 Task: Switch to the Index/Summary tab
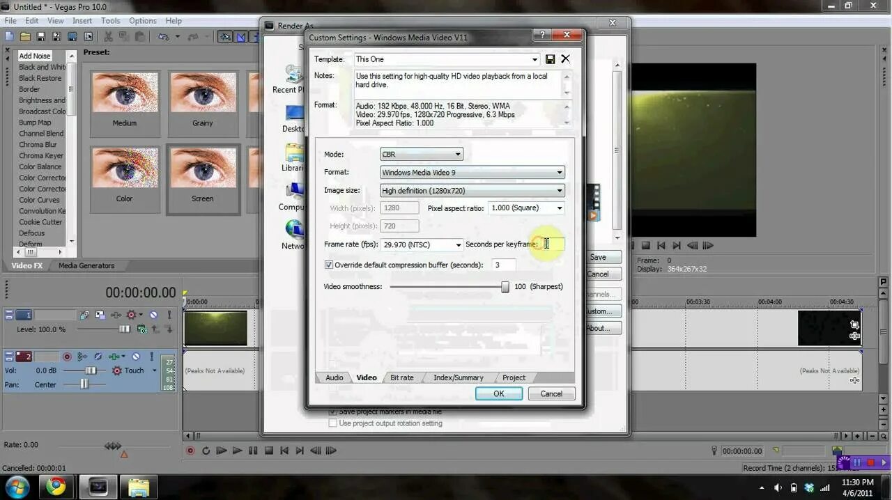(458, 377)
